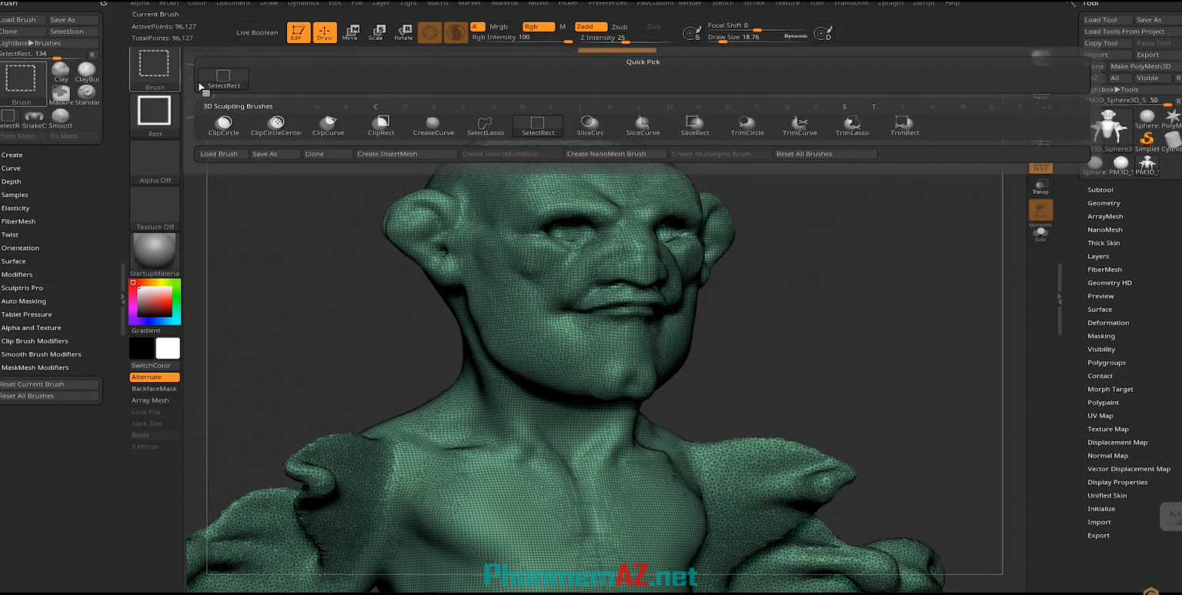The height and width of the screenshot is (595, 1182).
Task: Open the Displacement Map subpalette
Action: pos(1117,442)
